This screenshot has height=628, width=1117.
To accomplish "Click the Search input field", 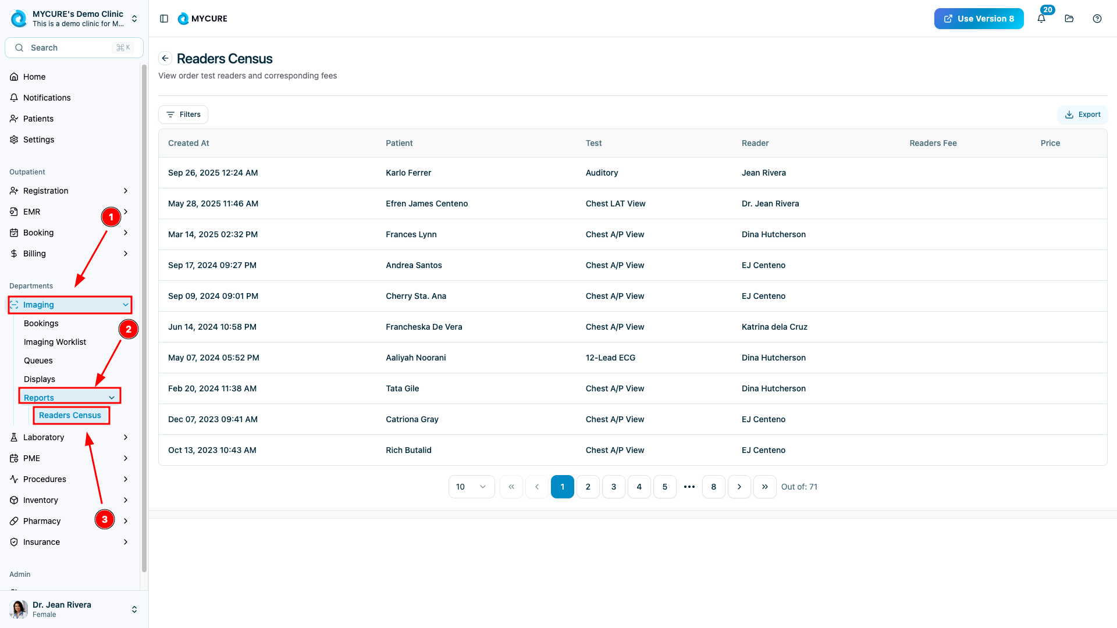I will coord(74,48).
